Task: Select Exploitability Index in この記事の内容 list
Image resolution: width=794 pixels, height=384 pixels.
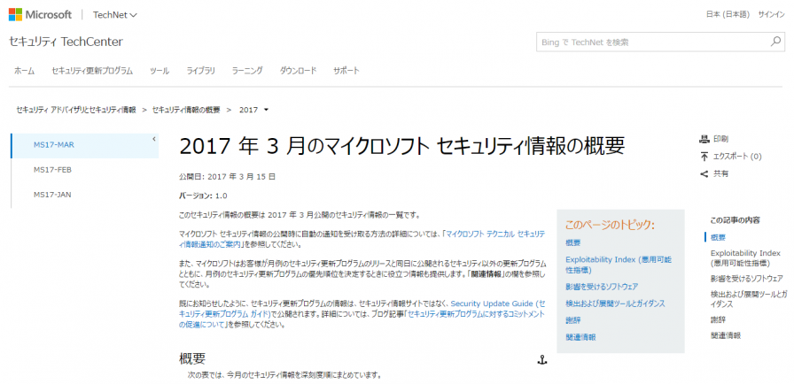Action: [x=745, y=257]
